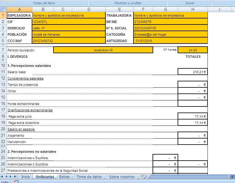Click the insert new worksheet icon

coord(144,177)
